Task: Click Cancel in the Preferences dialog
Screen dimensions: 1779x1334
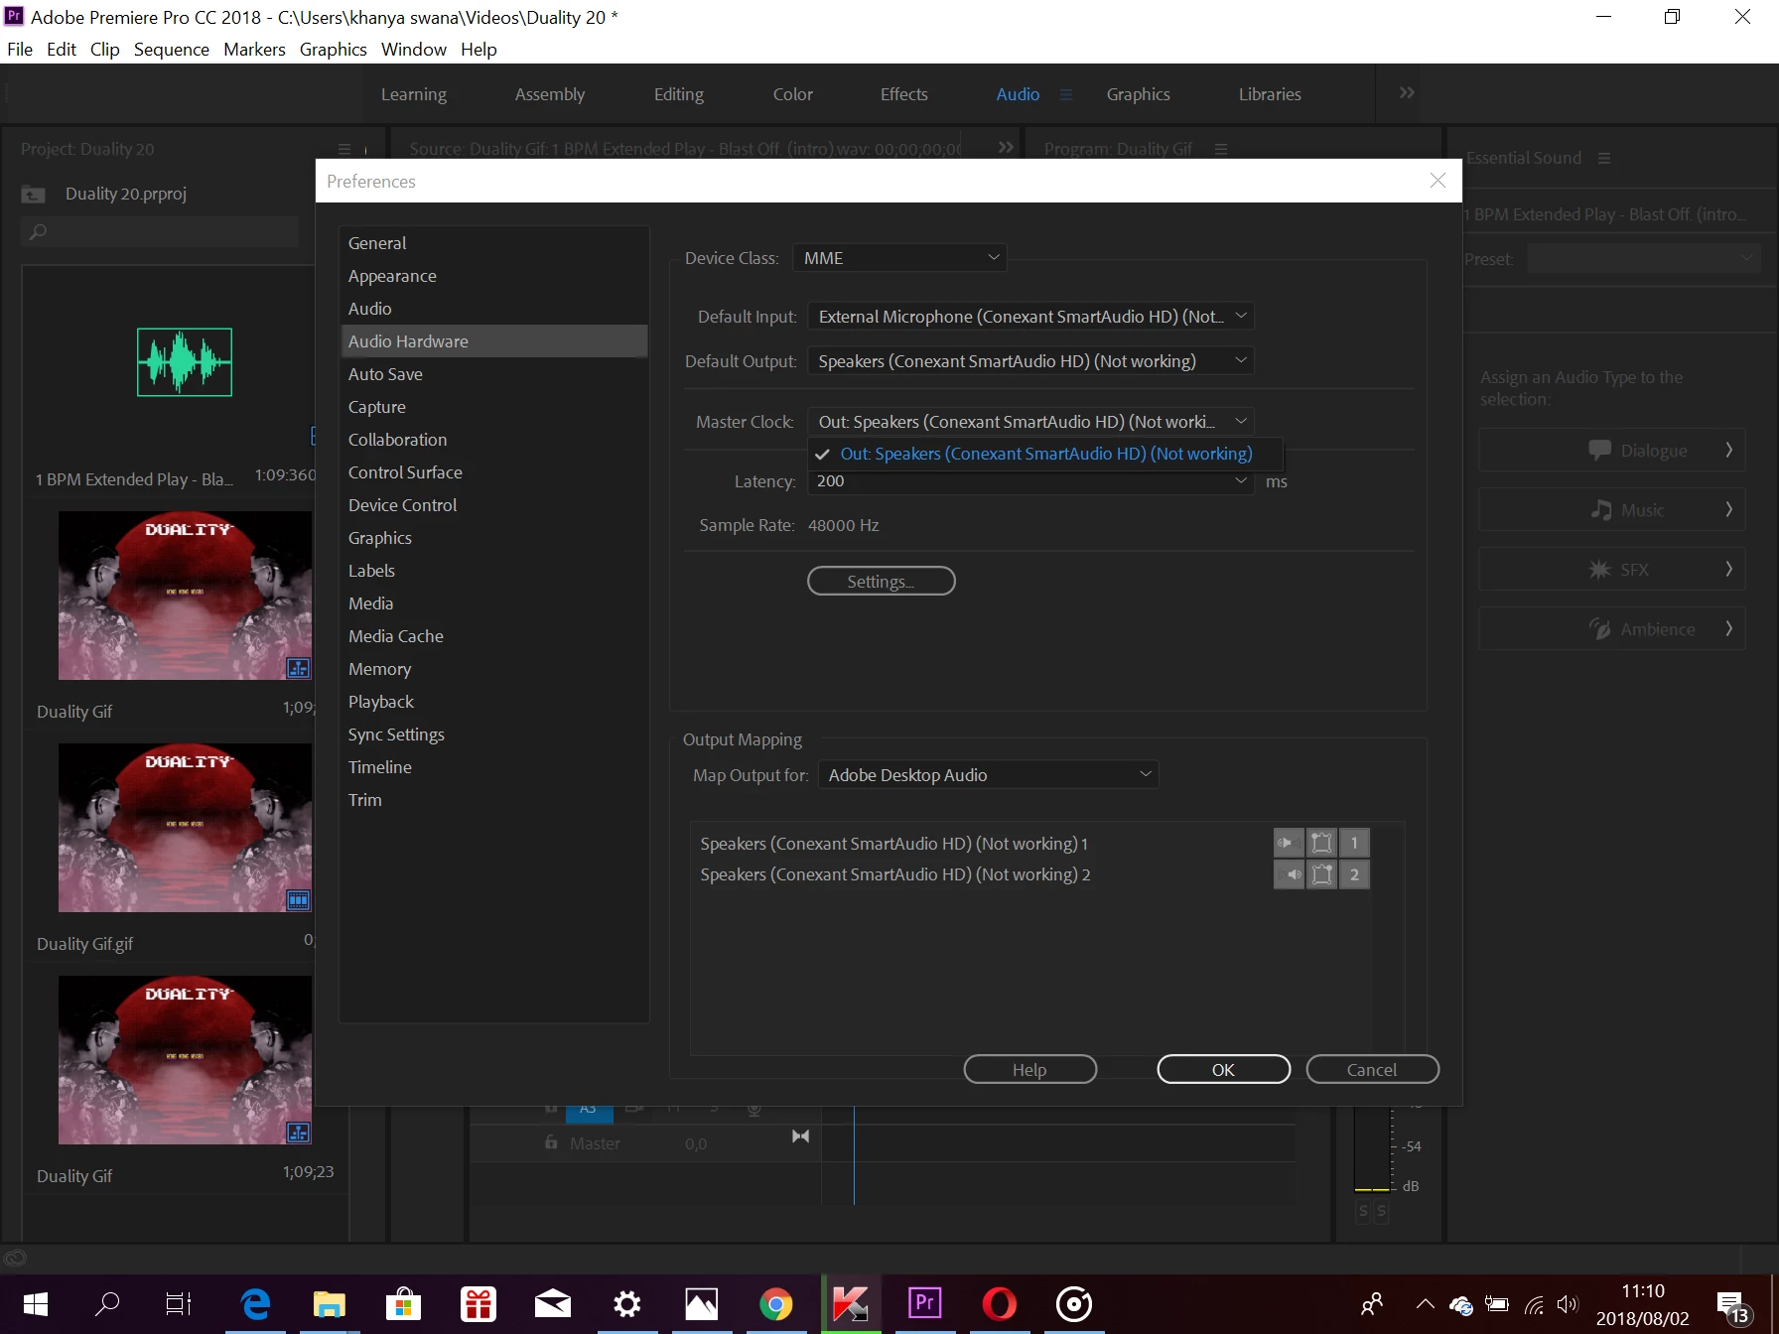Action: point(1372,1069)
